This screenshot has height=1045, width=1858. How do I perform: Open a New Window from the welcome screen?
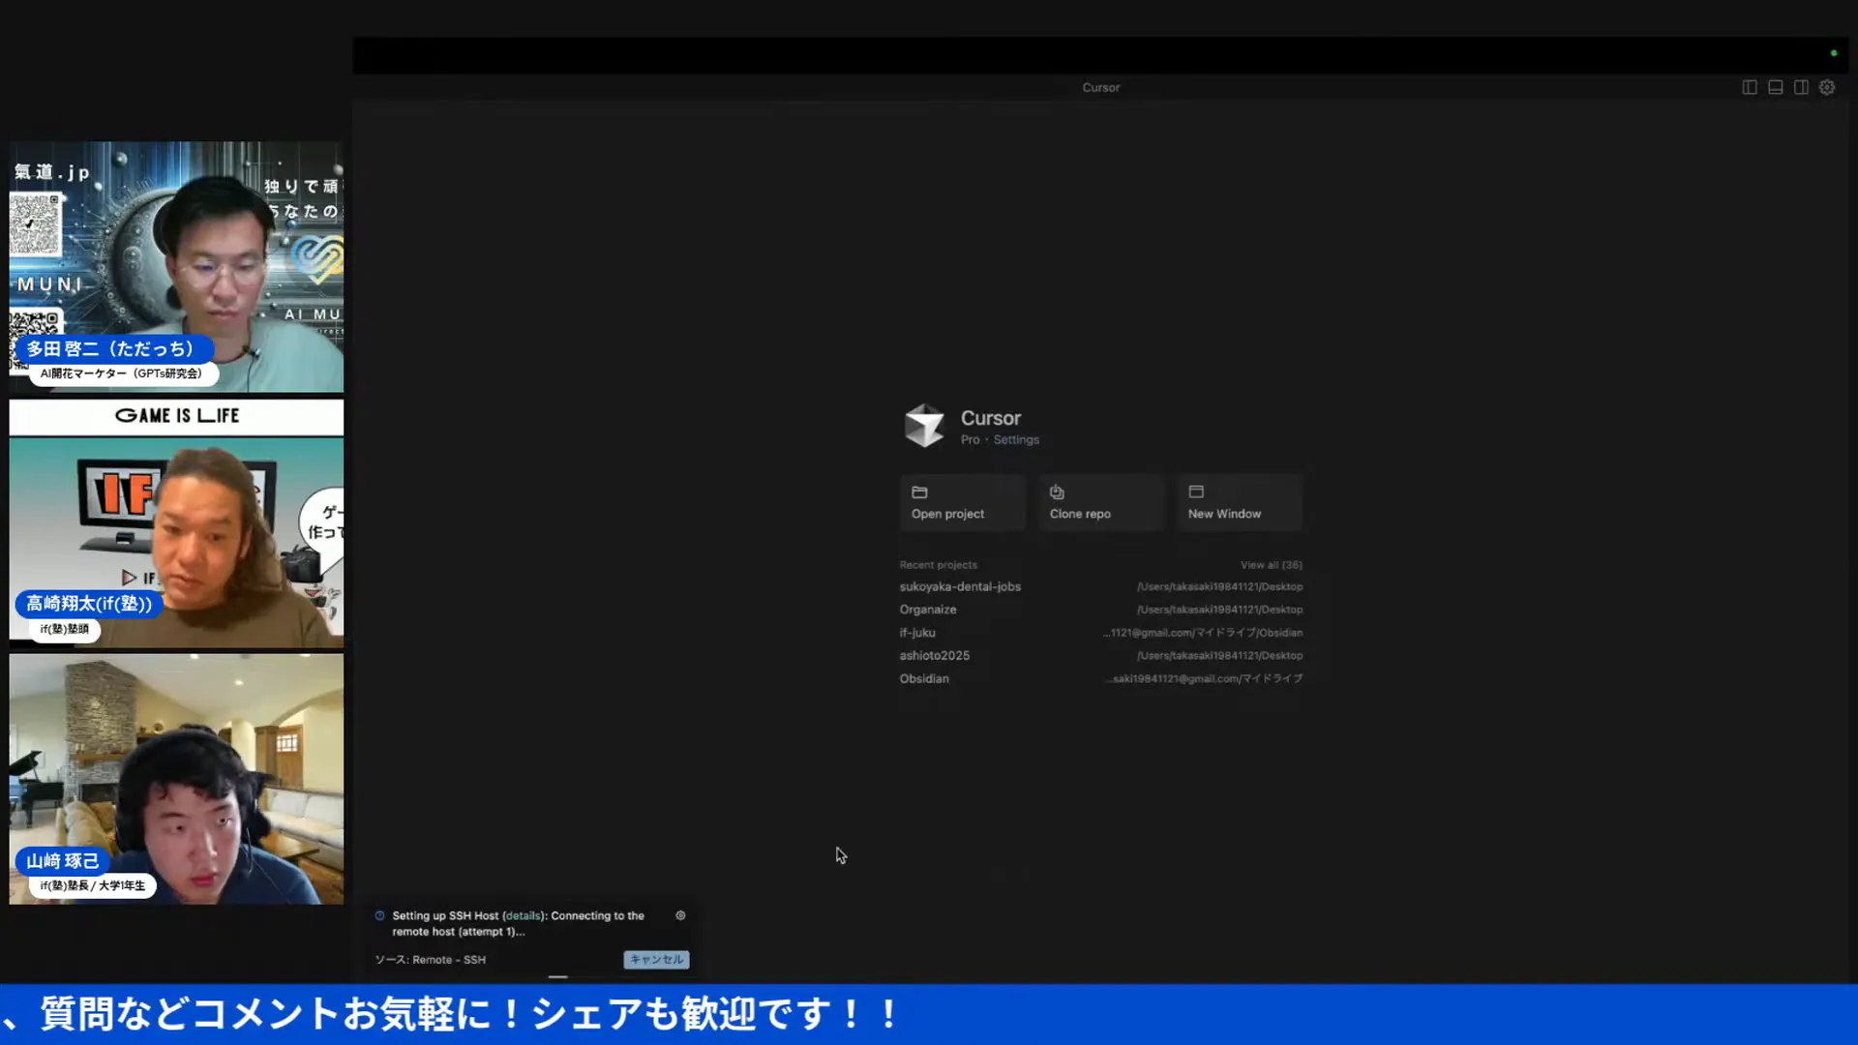pyautogui.click(x=1240, y=502)
